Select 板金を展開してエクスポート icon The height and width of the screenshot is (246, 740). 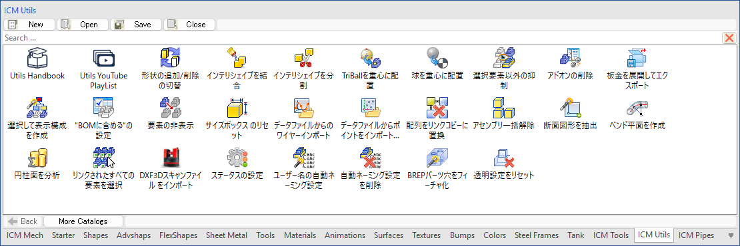(x=637, y=59)
